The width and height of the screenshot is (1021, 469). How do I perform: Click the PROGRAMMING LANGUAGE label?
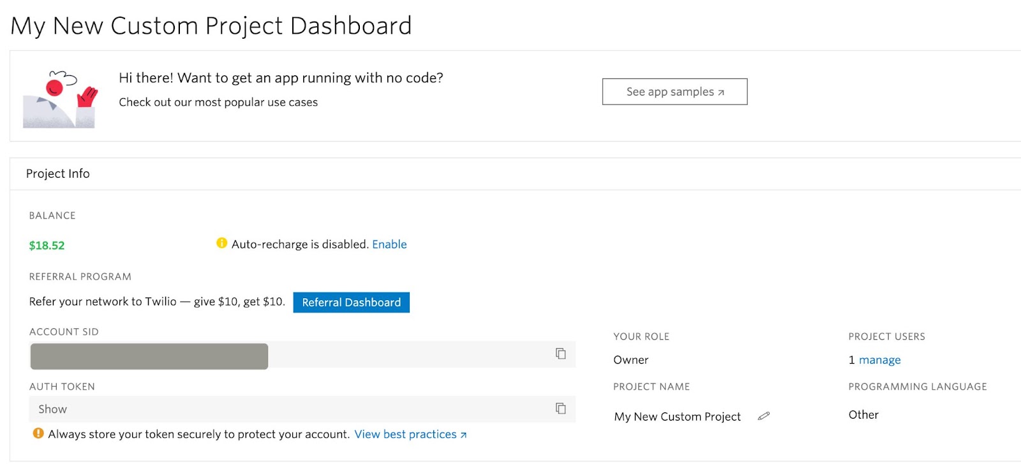918,387
